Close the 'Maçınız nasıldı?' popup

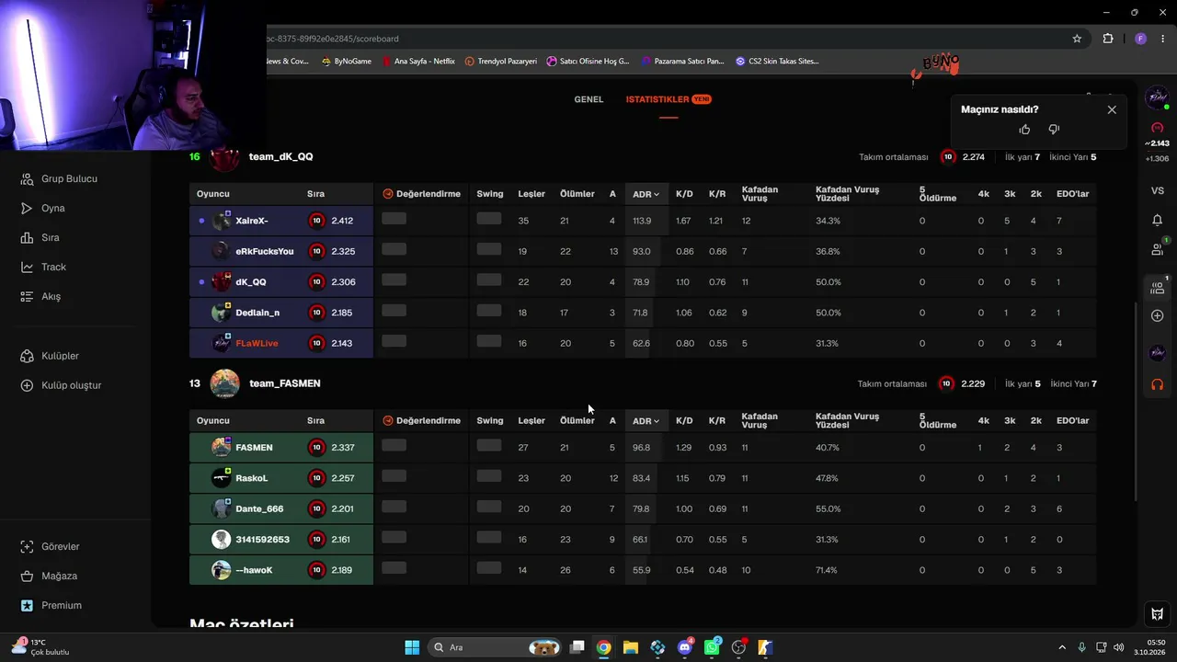(x=1112, y=109)
